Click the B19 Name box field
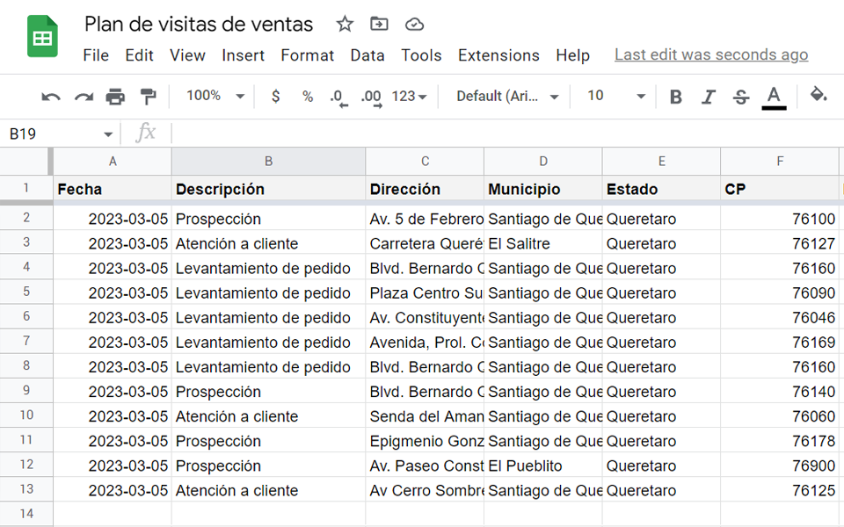Screen dimensions: 844x527 tap(61, 134)
